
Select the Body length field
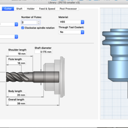point(17,95)
